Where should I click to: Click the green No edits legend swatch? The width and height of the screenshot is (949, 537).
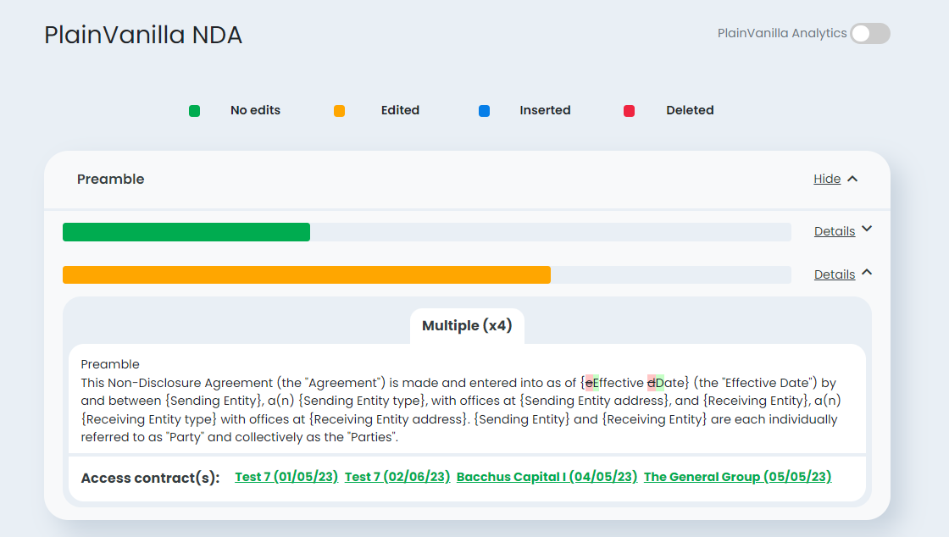point(195,111)
